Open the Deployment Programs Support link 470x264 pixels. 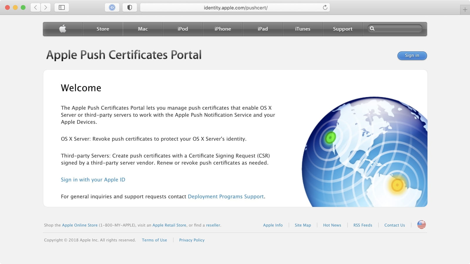pyautogui.click(x=226, y=196)
